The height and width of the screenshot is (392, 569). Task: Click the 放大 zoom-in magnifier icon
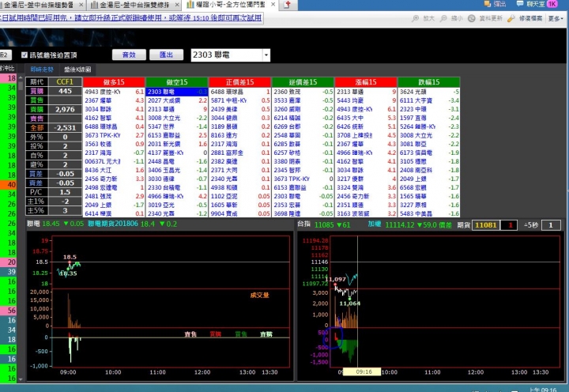click(x=416, y=18)
